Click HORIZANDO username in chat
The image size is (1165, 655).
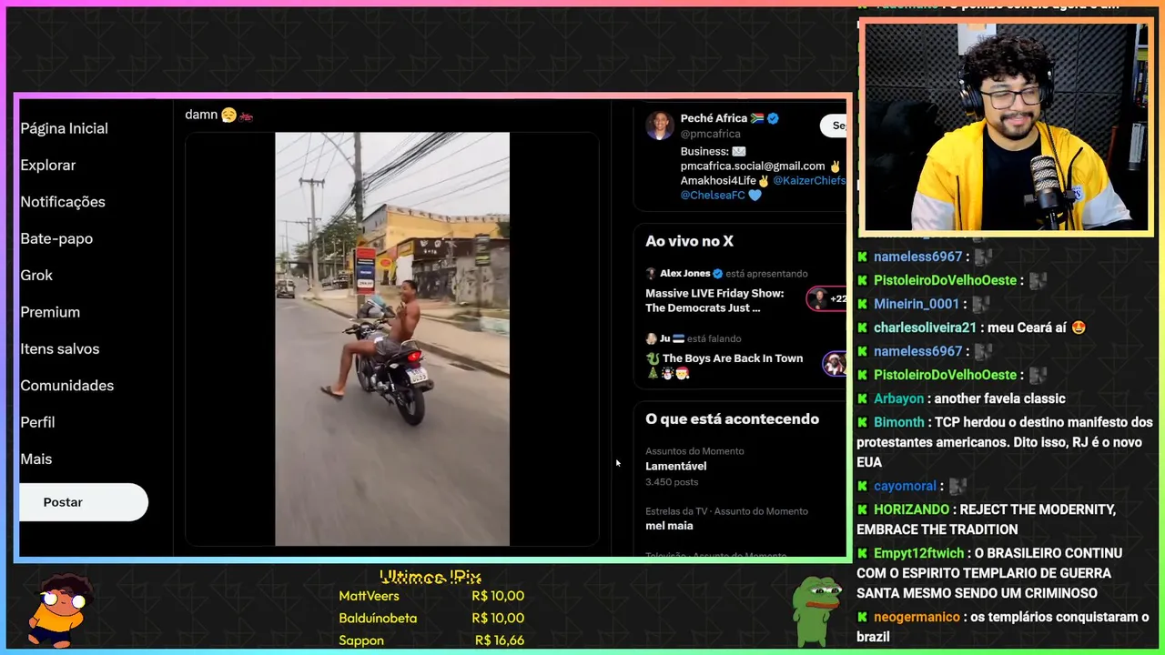(911, 509)
